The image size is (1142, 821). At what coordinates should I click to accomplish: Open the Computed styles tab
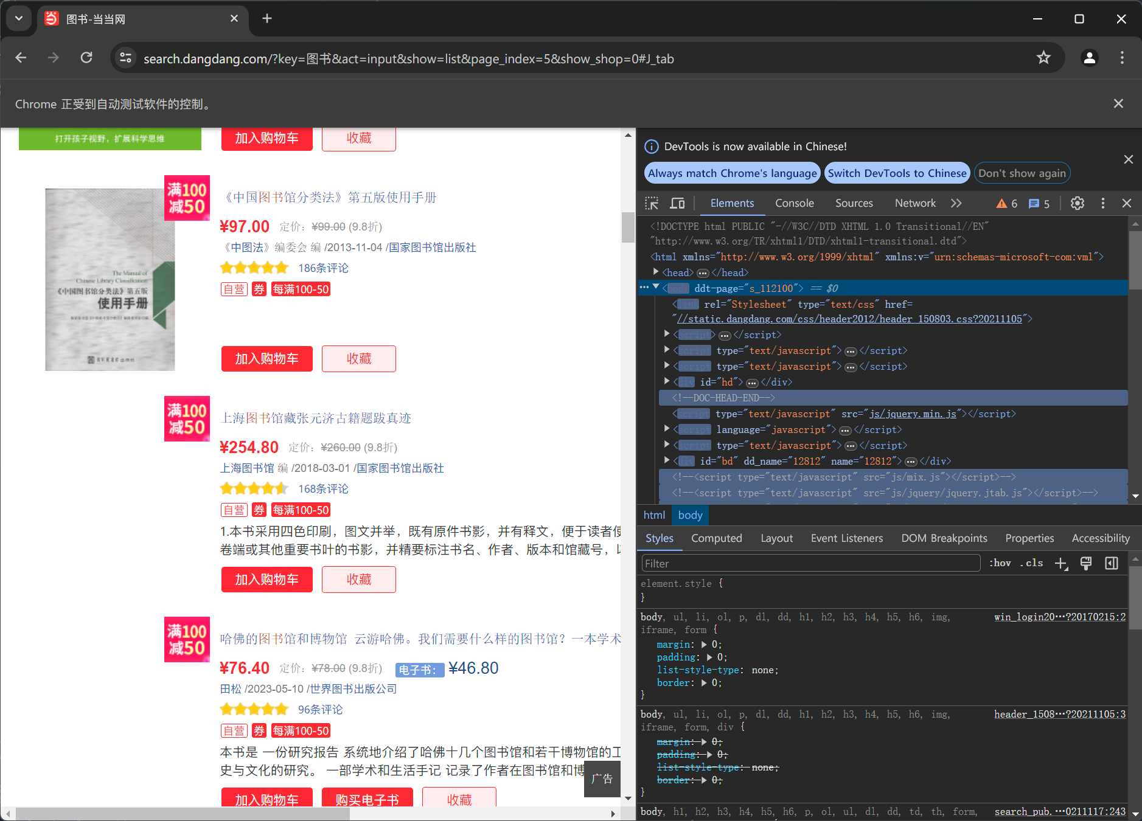(716, 538)
